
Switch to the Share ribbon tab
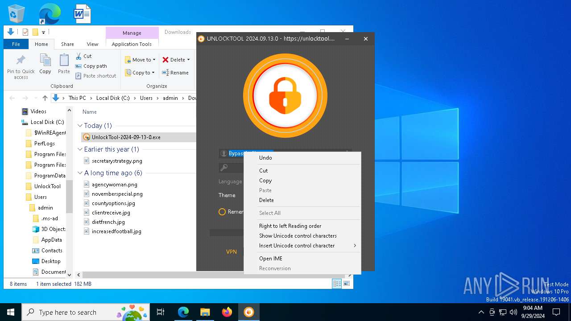click(x=67, y=44)
